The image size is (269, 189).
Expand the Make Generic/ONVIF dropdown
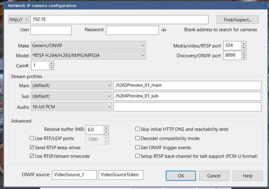pos(88,46)
